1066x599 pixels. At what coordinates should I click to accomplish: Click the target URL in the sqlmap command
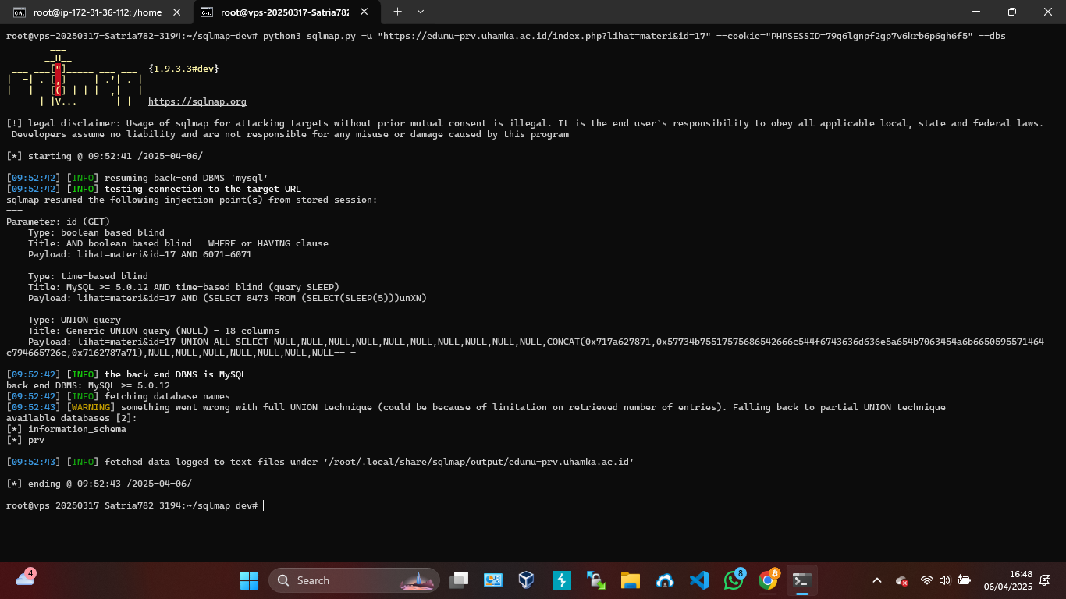pos(544,36)
